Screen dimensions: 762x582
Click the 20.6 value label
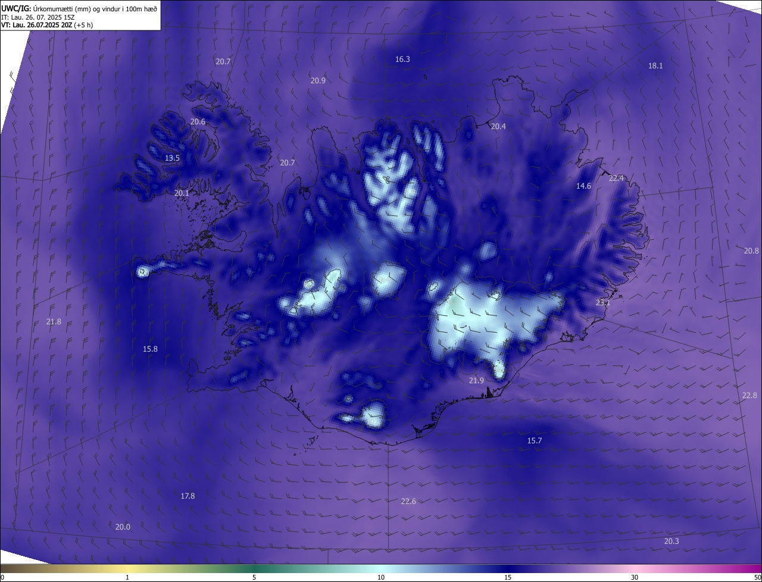198,121
